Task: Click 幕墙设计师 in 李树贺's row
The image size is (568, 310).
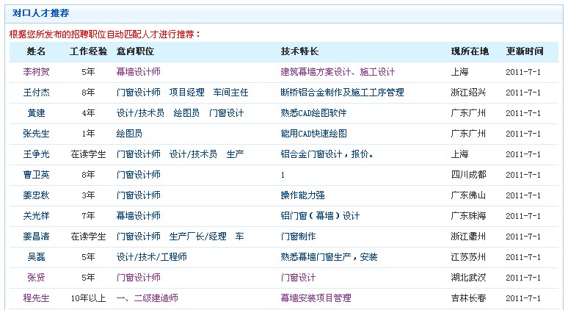Action: tap(138, 72)
